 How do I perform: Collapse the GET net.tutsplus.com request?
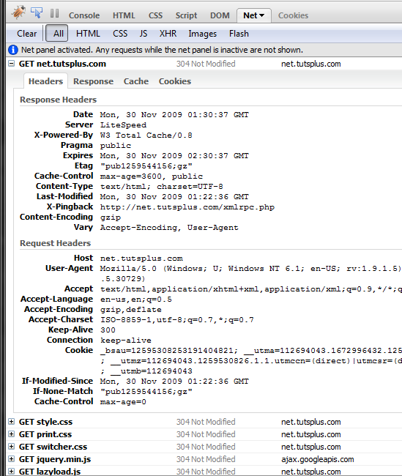pyautogui.click(x=11, y=64)
